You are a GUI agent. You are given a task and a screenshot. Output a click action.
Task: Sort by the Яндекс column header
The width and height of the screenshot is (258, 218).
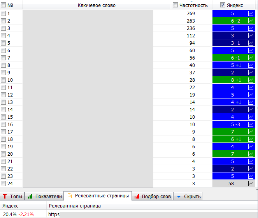point(235,5)
